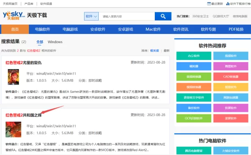
Task: Click the 抠图软件 hot word button
Action: (x=231, y=87)
